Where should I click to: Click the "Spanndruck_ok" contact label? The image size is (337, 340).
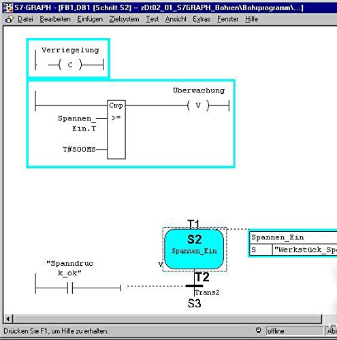click(x=69, y=268)
